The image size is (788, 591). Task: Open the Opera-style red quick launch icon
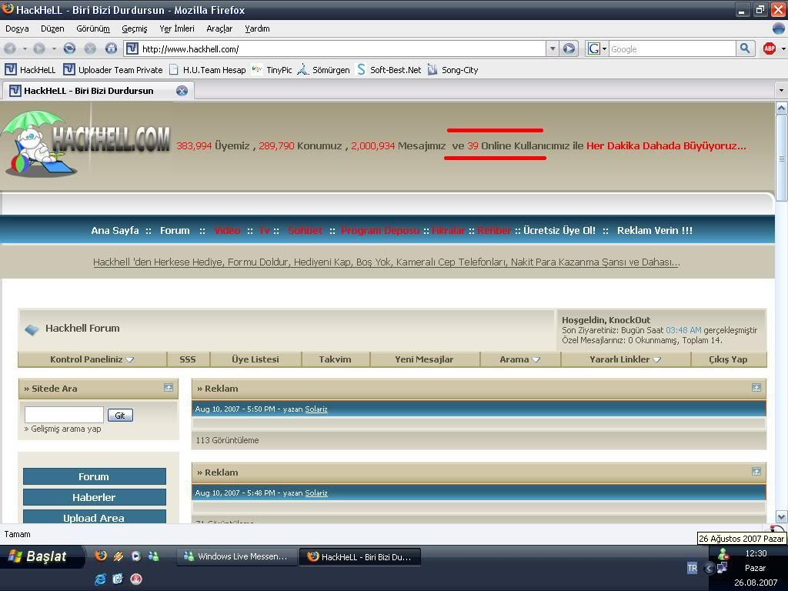point(136,579)
